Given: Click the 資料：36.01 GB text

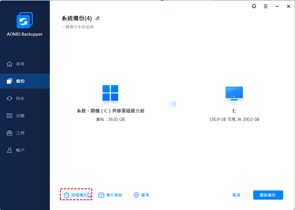Looking at the screenshot, I should [x=110, y=119].
